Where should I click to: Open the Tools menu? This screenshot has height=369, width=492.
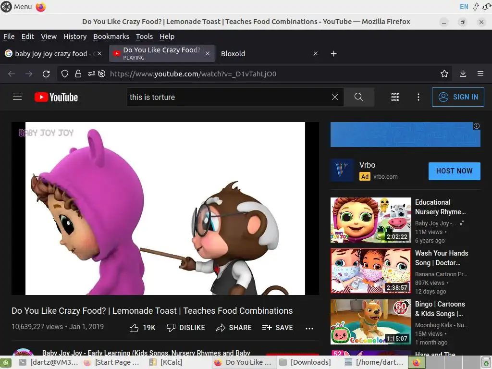pos(144,37)
